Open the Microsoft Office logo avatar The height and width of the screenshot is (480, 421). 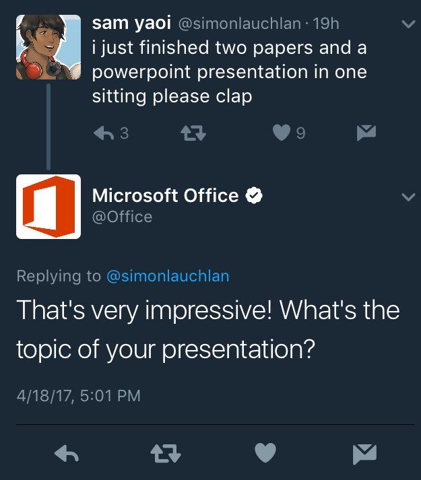tap(48, 207)
